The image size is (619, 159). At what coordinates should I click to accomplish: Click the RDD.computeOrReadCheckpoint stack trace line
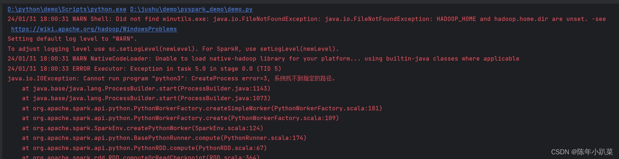[141, 157]
